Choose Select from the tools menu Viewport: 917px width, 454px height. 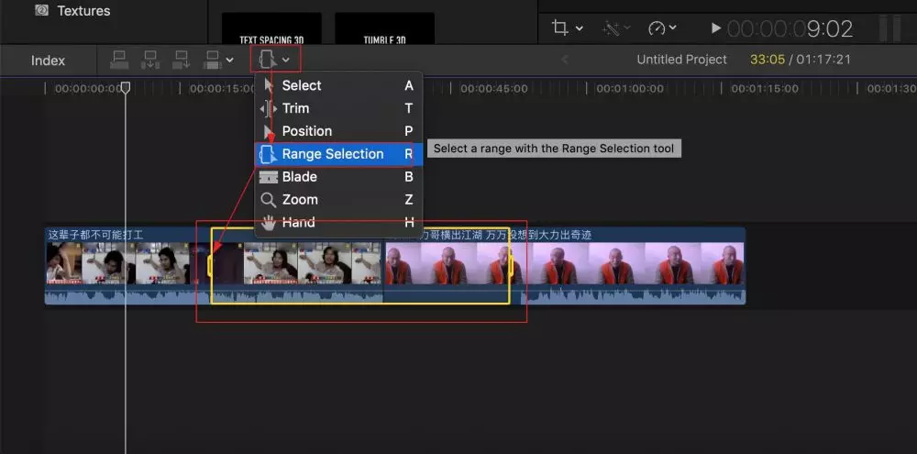338,85
